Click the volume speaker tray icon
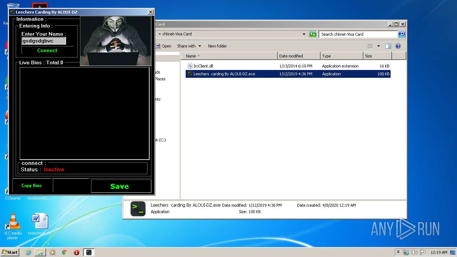457x257 pixels. [415, 252]
